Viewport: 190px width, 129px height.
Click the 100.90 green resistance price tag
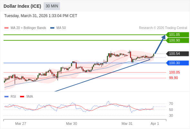(x=177, y=40)
